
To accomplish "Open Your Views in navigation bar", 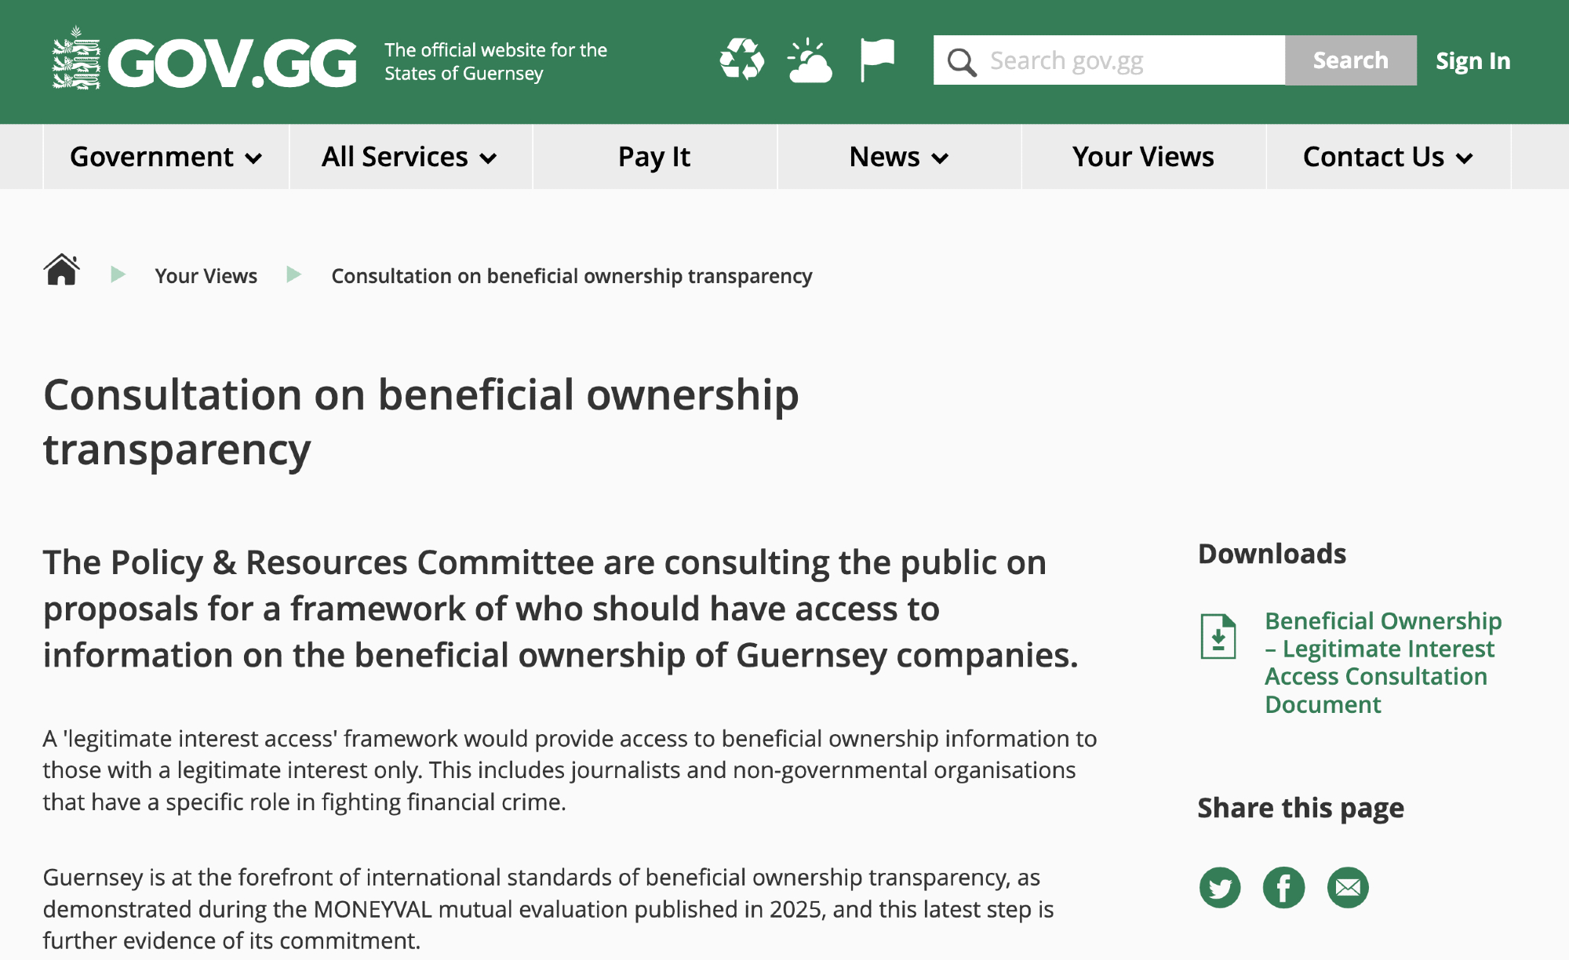I will pyautogui.click(x=1143, y=157).
